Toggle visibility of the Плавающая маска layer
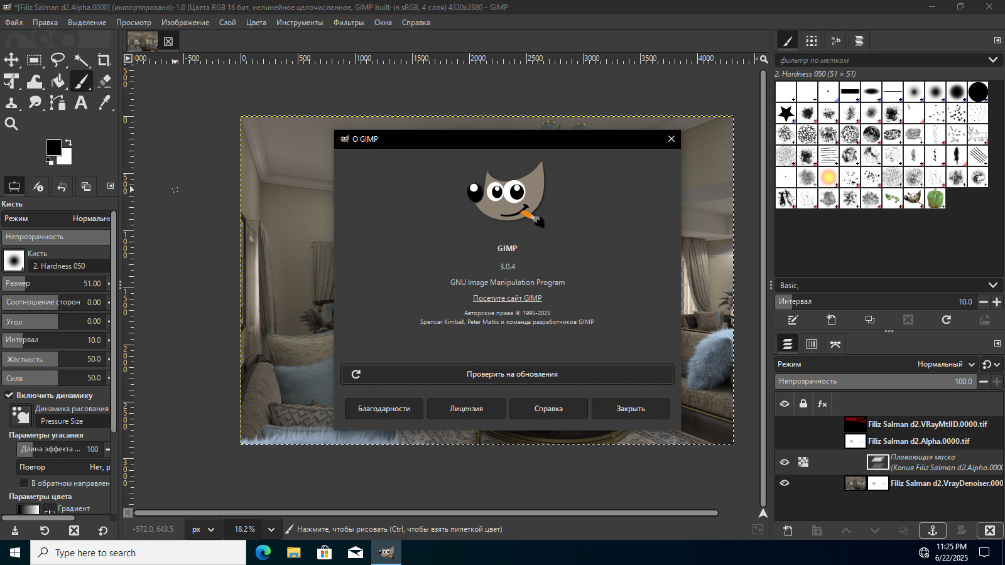 click(x=785, y=462)
